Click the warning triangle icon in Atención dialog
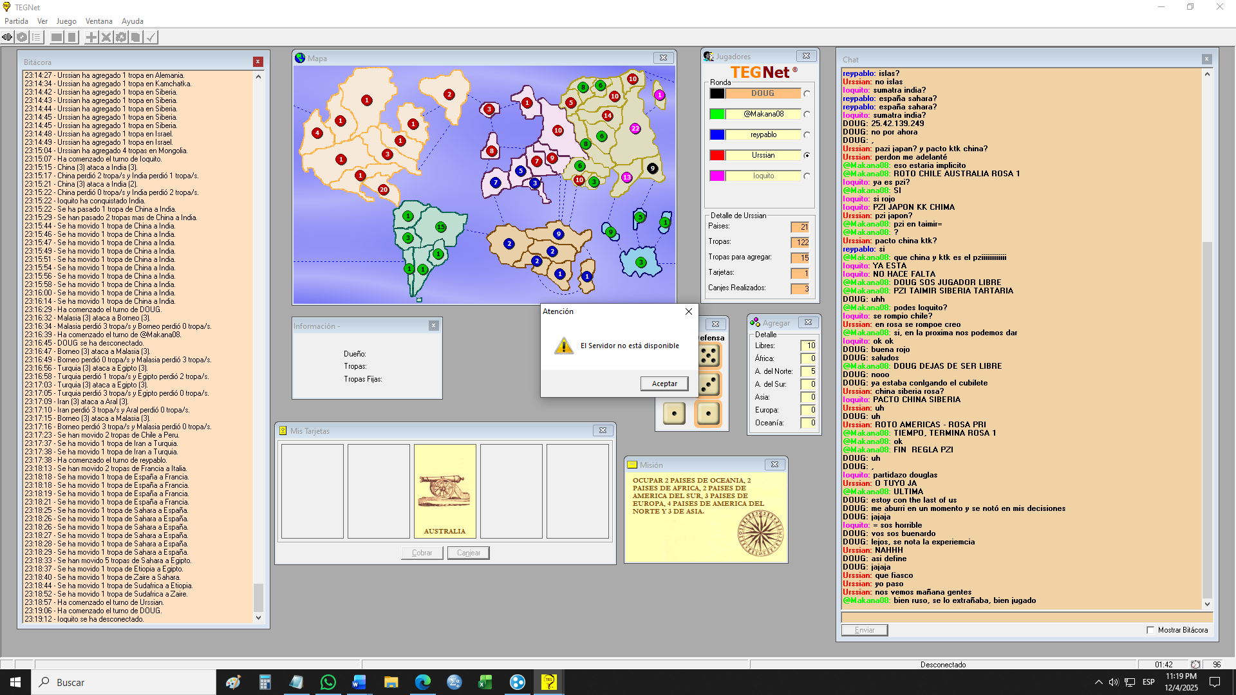The height and width of the screenshot is (695, 1236). [x=564, y=346]
